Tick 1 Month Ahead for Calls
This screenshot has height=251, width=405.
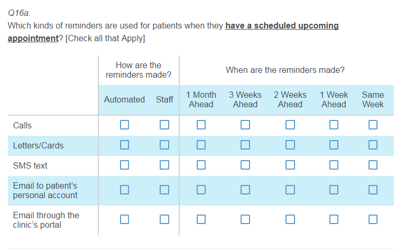201,125
